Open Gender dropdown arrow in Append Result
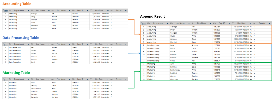This screenshot has height=99, width=272. click(269, 23)
